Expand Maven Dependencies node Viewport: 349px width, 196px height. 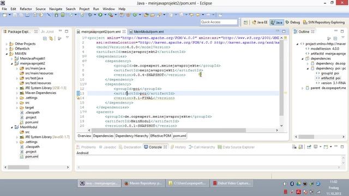click(17, 93)
